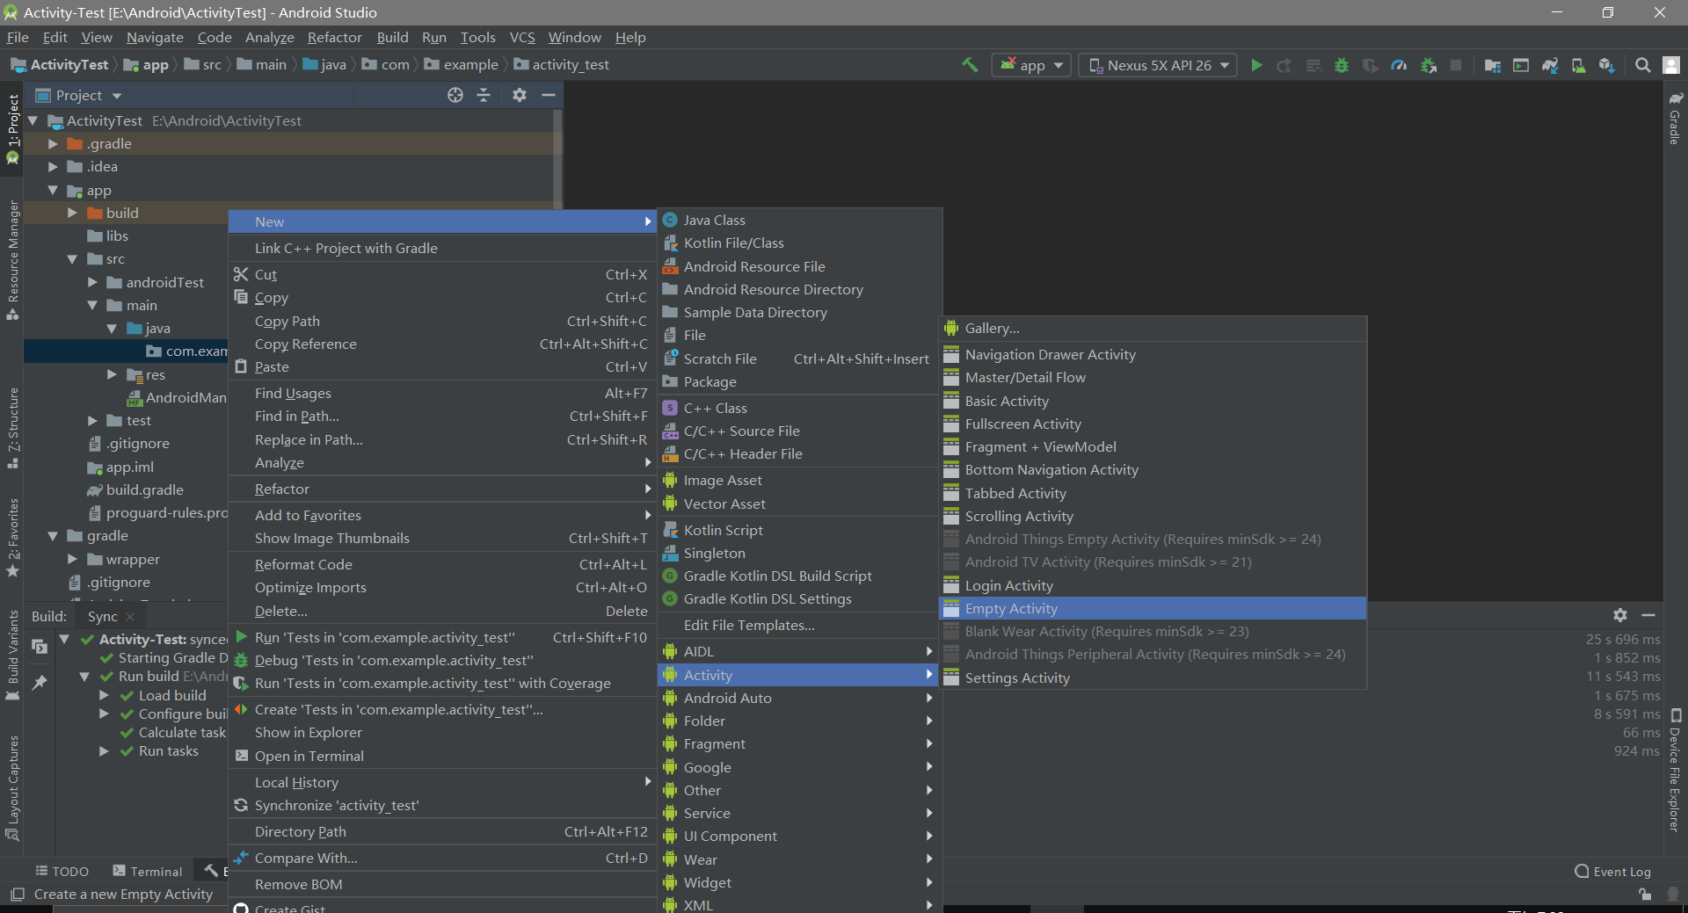This screenshot has height=913, width=1688.
Task: Click Gallery... in Activity submenu
Action: [1153, 328]
